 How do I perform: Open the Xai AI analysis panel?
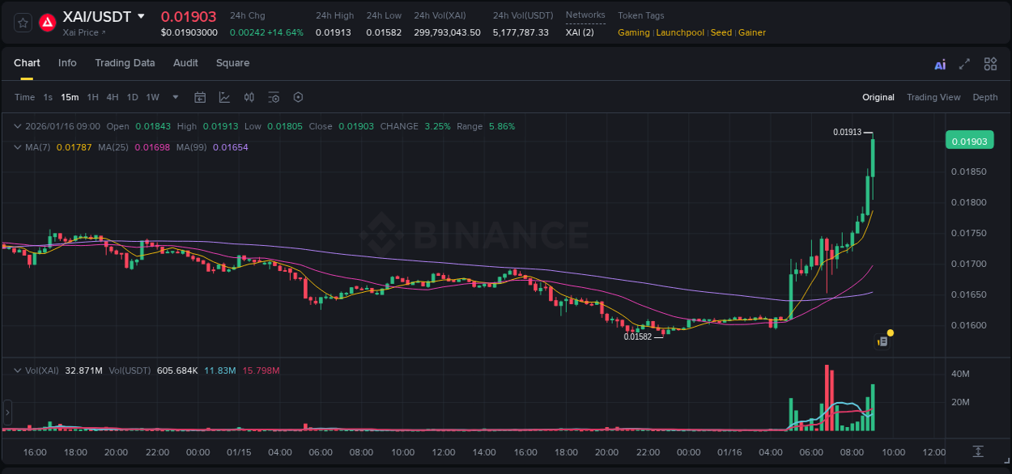[940, 64]
